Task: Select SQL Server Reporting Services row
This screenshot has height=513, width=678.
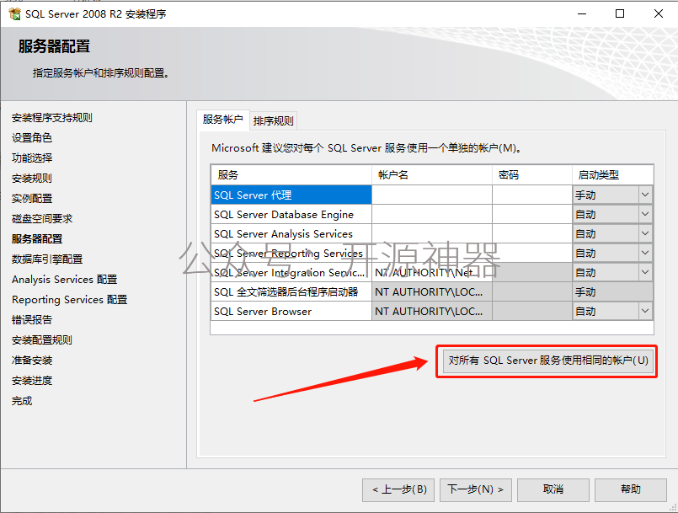Action: point(291,253)
